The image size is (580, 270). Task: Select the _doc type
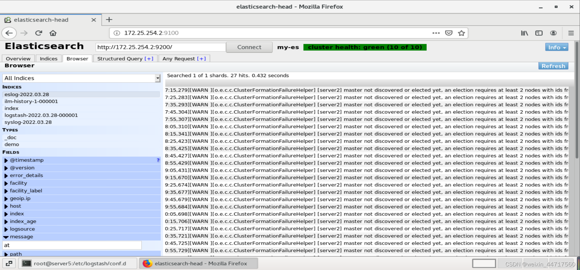click(x=81, y=137)
